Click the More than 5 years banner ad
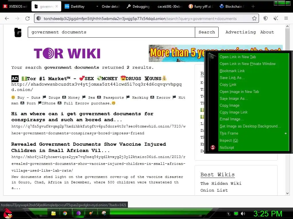 pyautogui.click(x=176, y=53)
